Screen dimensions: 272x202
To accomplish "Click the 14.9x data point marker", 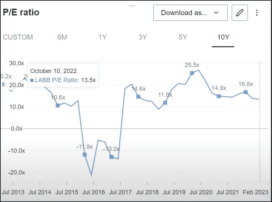I will tap(219, 96).
